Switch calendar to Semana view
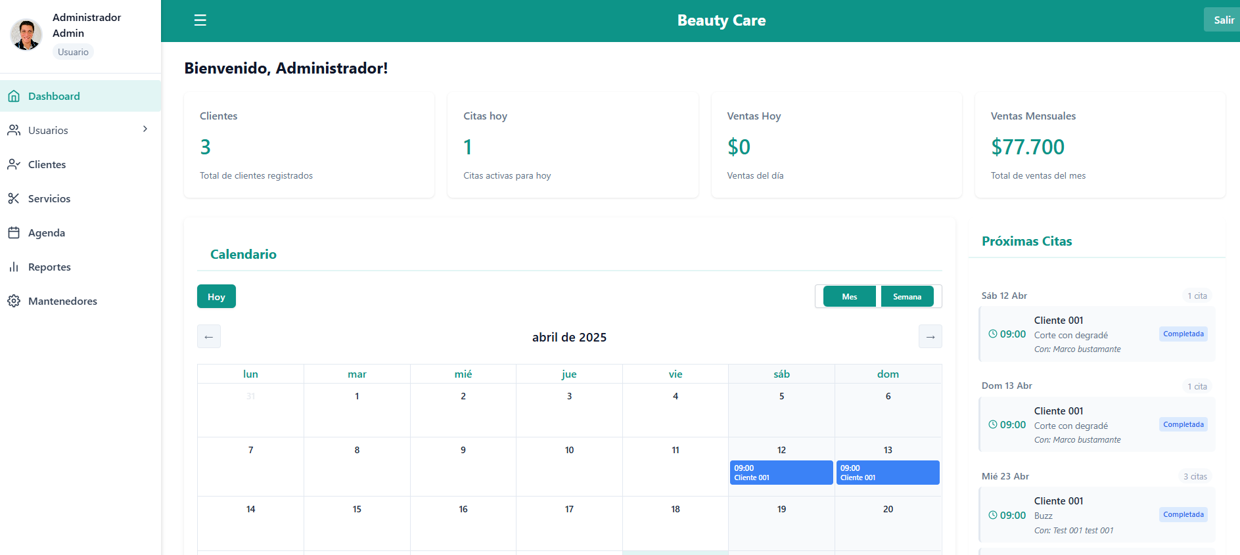This screenshot has width=1240, height=555. point(907,296)
